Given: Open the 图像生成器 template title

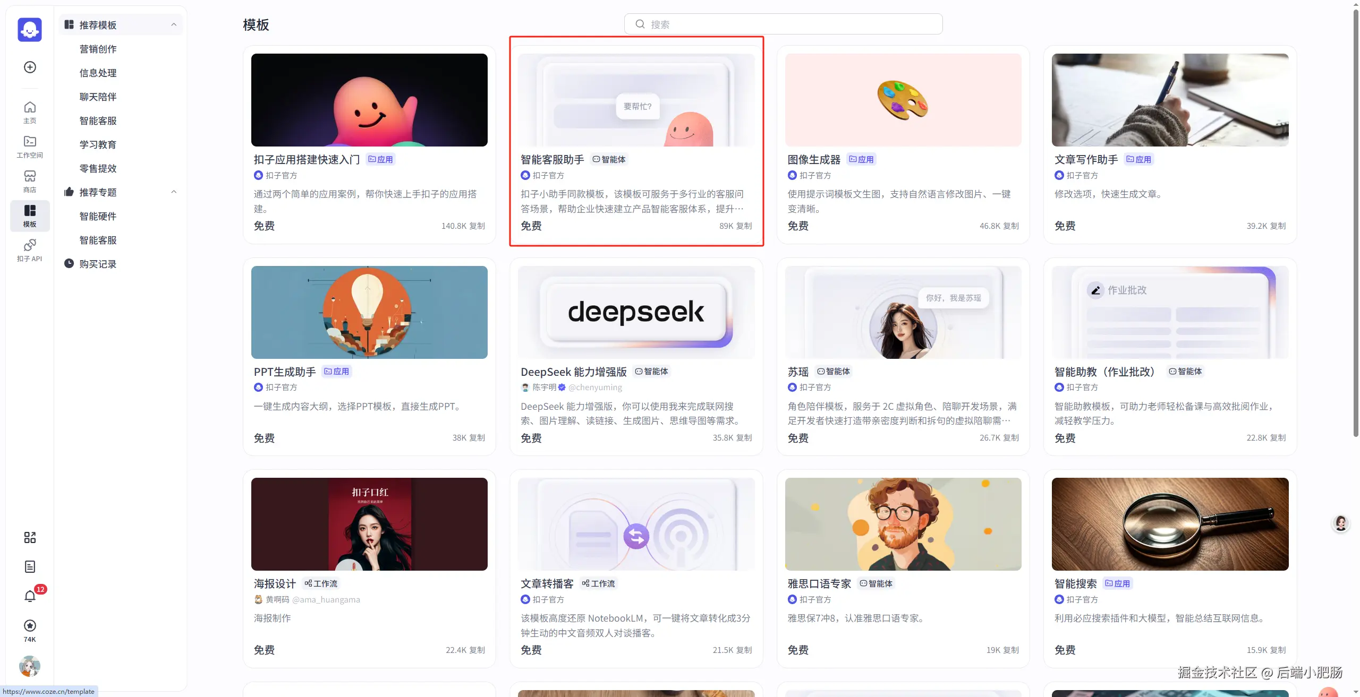Looking at the screenshot, I should tap(813, 159).
